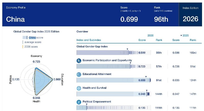This screenshot has width=204, height=111.
Task: Click the Economic Participation and Opportunity icon
Action: [79, 61]
